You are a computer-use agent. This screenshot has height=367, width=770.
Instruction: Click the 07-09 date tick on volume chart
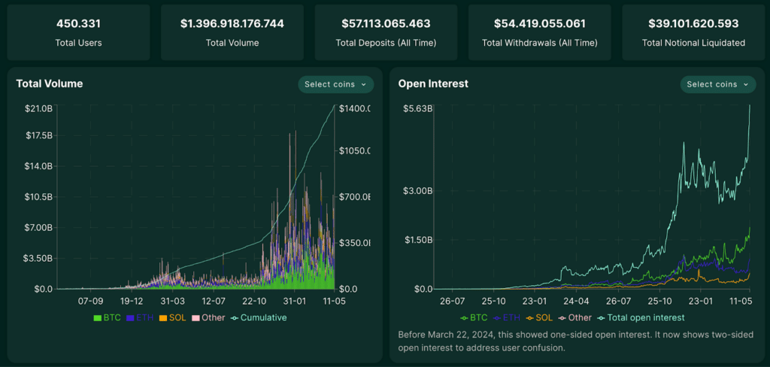click(x=90, y=301)
